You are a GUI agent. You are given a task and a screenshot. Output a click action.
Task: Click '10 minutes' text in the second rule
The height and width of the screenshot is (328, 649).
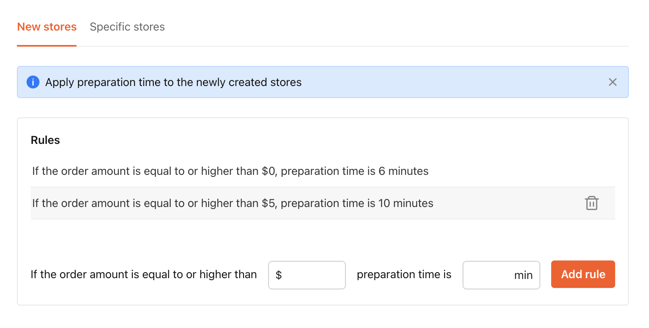[406, 203]
